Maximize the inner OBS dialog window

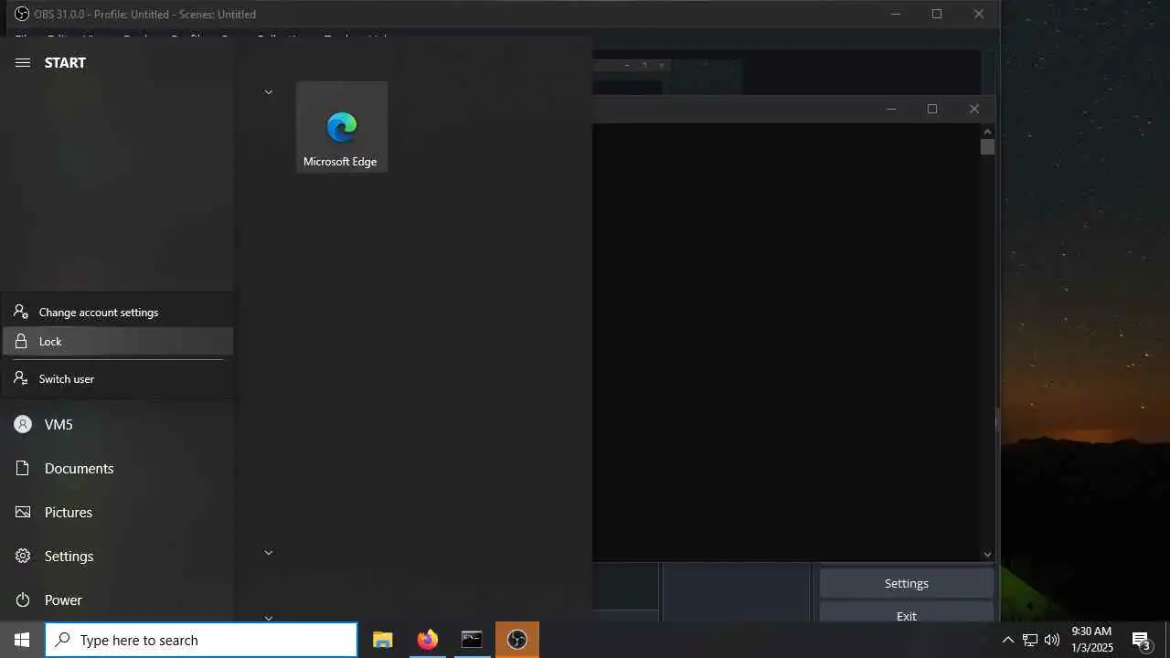932,109
